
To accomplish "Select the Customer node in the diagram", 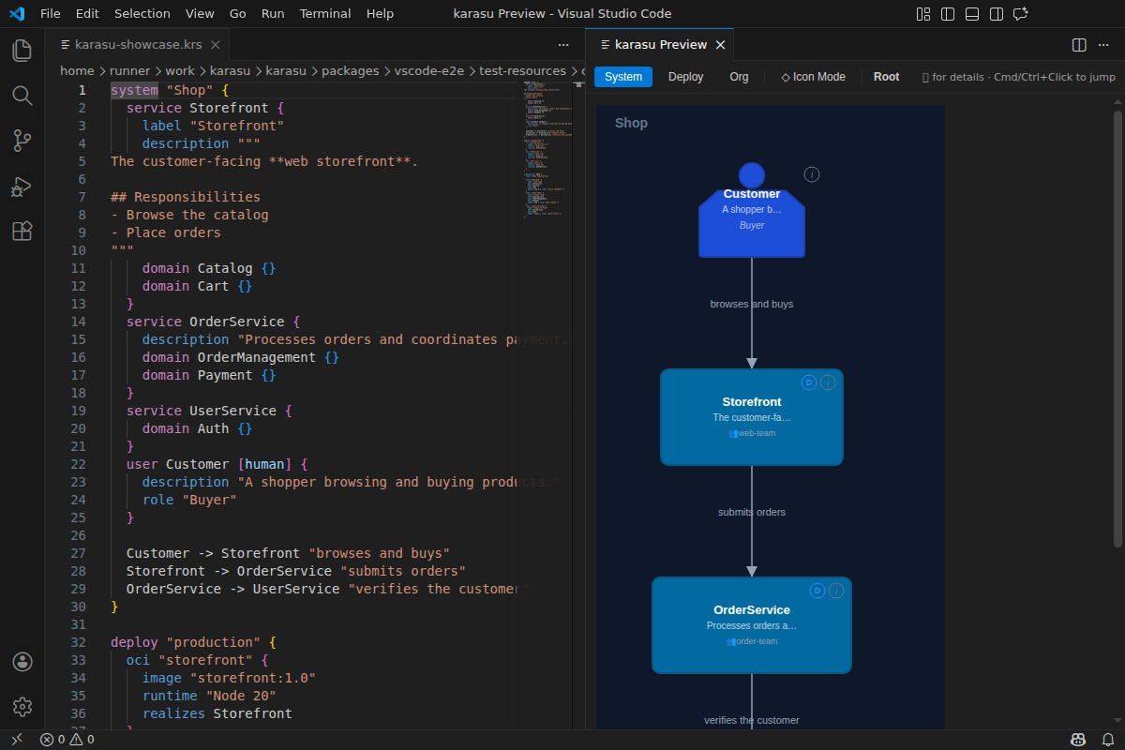I will 752,223.
